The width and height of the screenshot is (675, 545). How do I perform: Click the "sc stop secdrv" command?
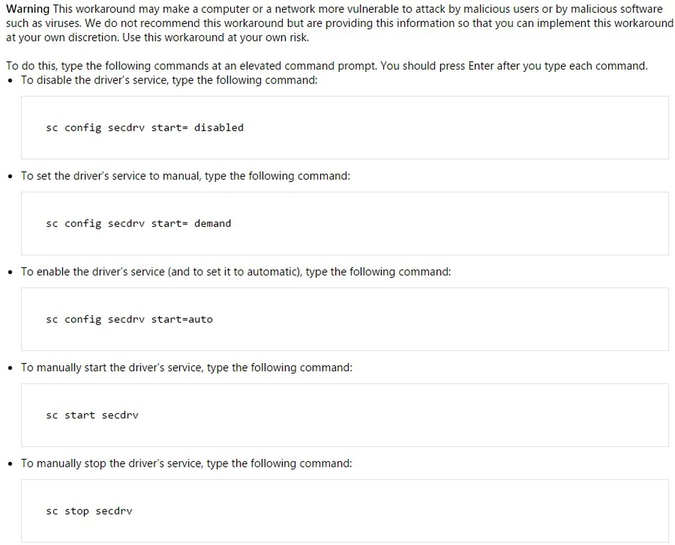89,511
